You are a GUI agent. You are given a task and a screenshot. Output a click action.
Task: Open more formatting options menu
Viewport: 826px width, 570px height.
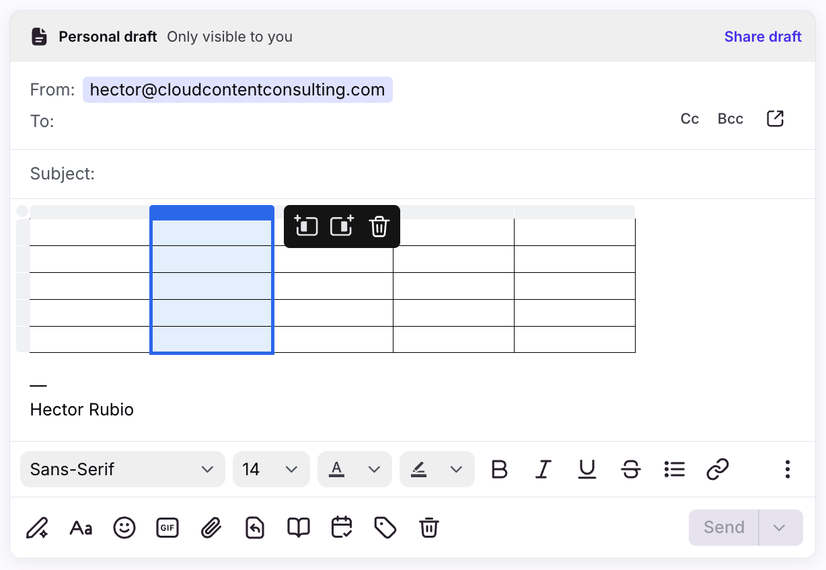coord(787,469)
